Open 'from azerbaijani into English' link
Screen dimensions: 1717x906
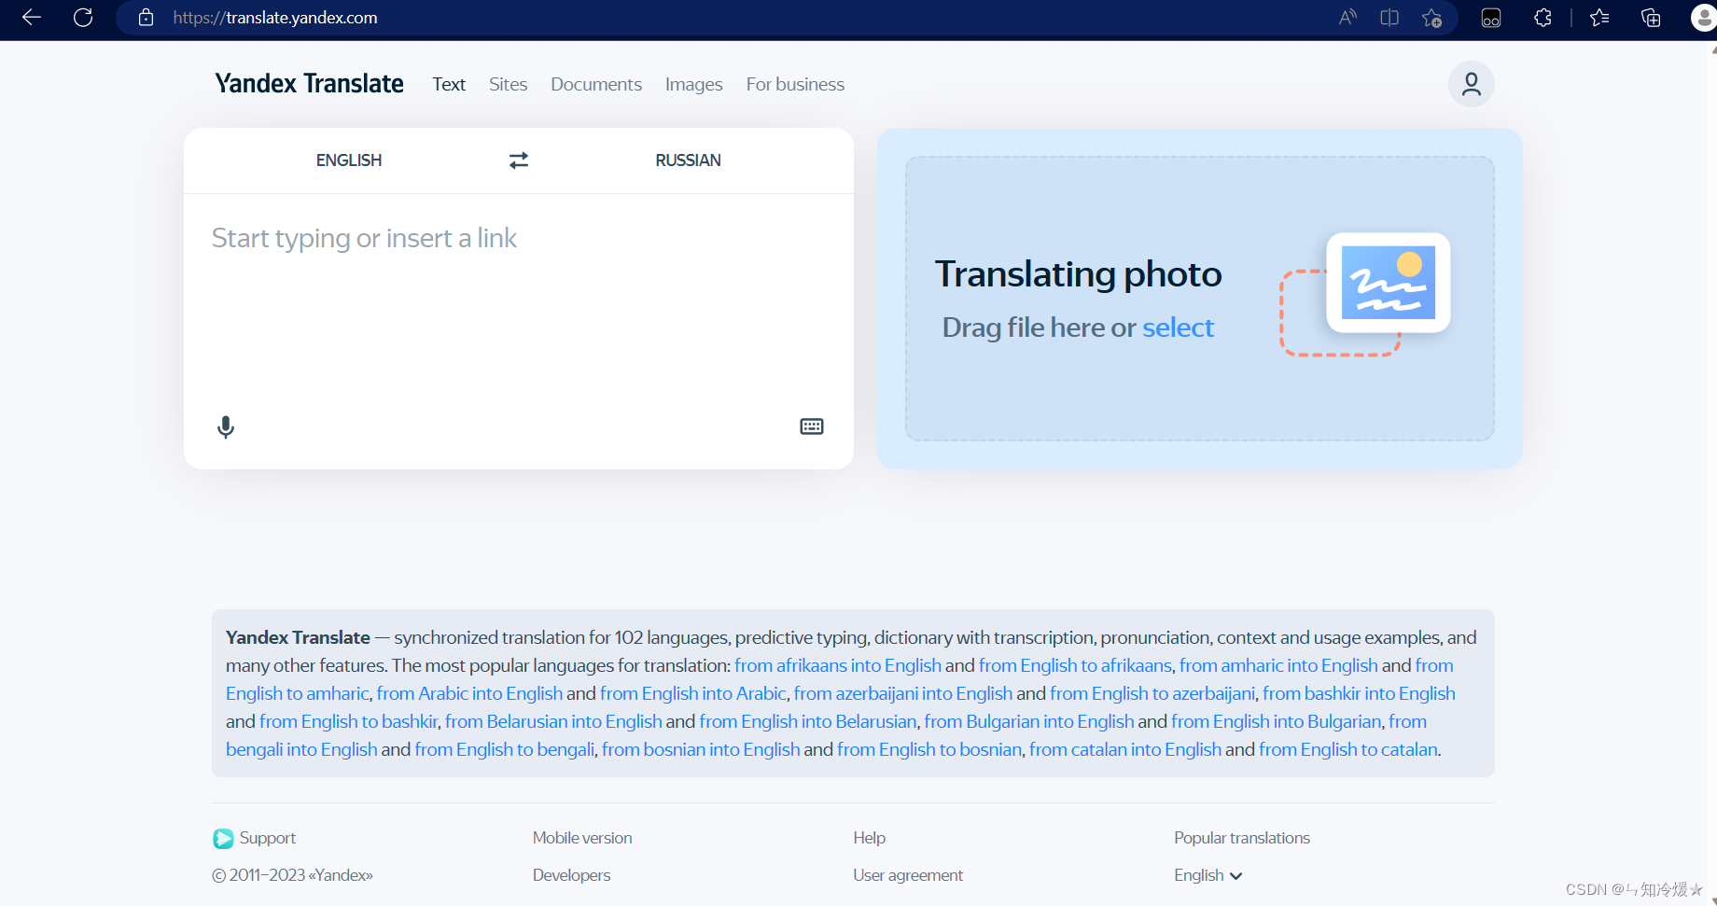903,693
